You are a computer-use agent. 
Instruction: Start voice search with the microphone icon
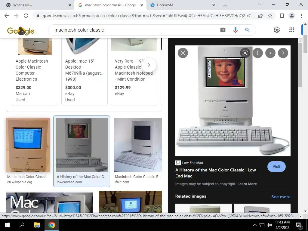(x=235, y=30)
